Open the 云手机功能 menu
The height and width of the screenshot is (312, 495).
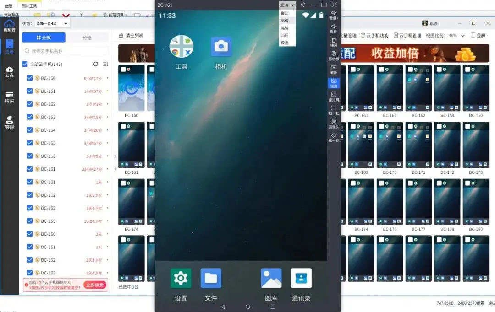click(374, 35)
